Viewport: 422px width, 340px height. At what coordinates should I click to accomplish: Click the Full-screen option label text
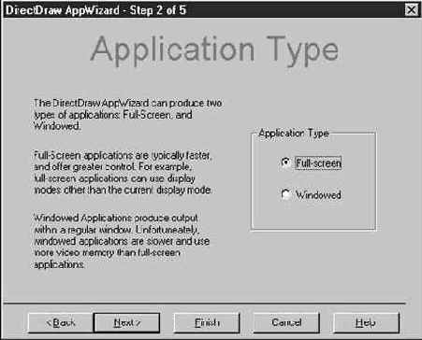tap(318, 163)
